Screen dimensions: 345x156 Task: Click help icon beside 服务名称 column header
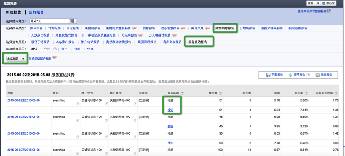tap(182, 93)
